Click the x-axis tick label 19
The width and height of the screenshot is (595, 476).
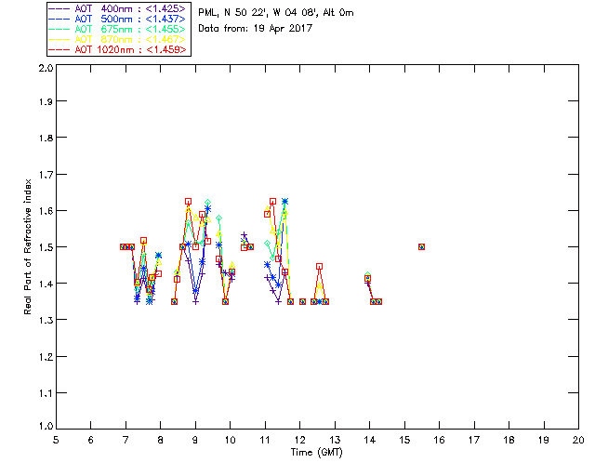pyautogui.click(x=544, y=440)
